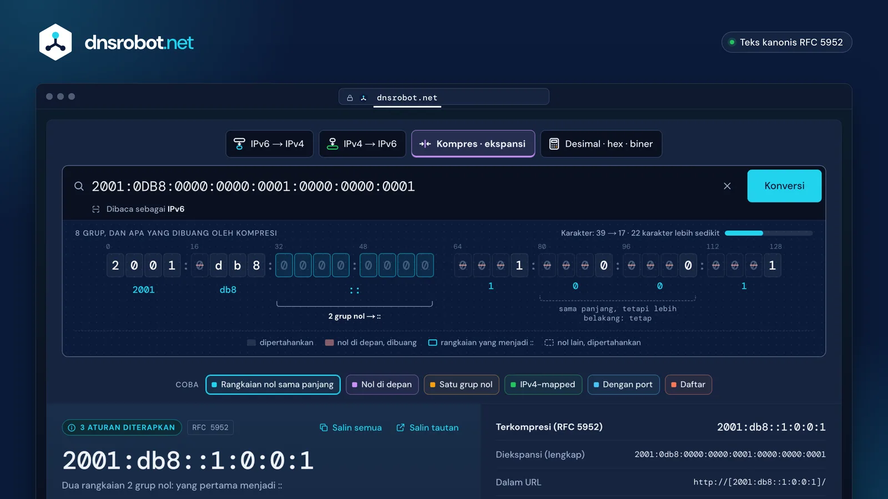The image size is (888, 499).
Task: Try the IPv4-mapped example chip
Action: 543,385
